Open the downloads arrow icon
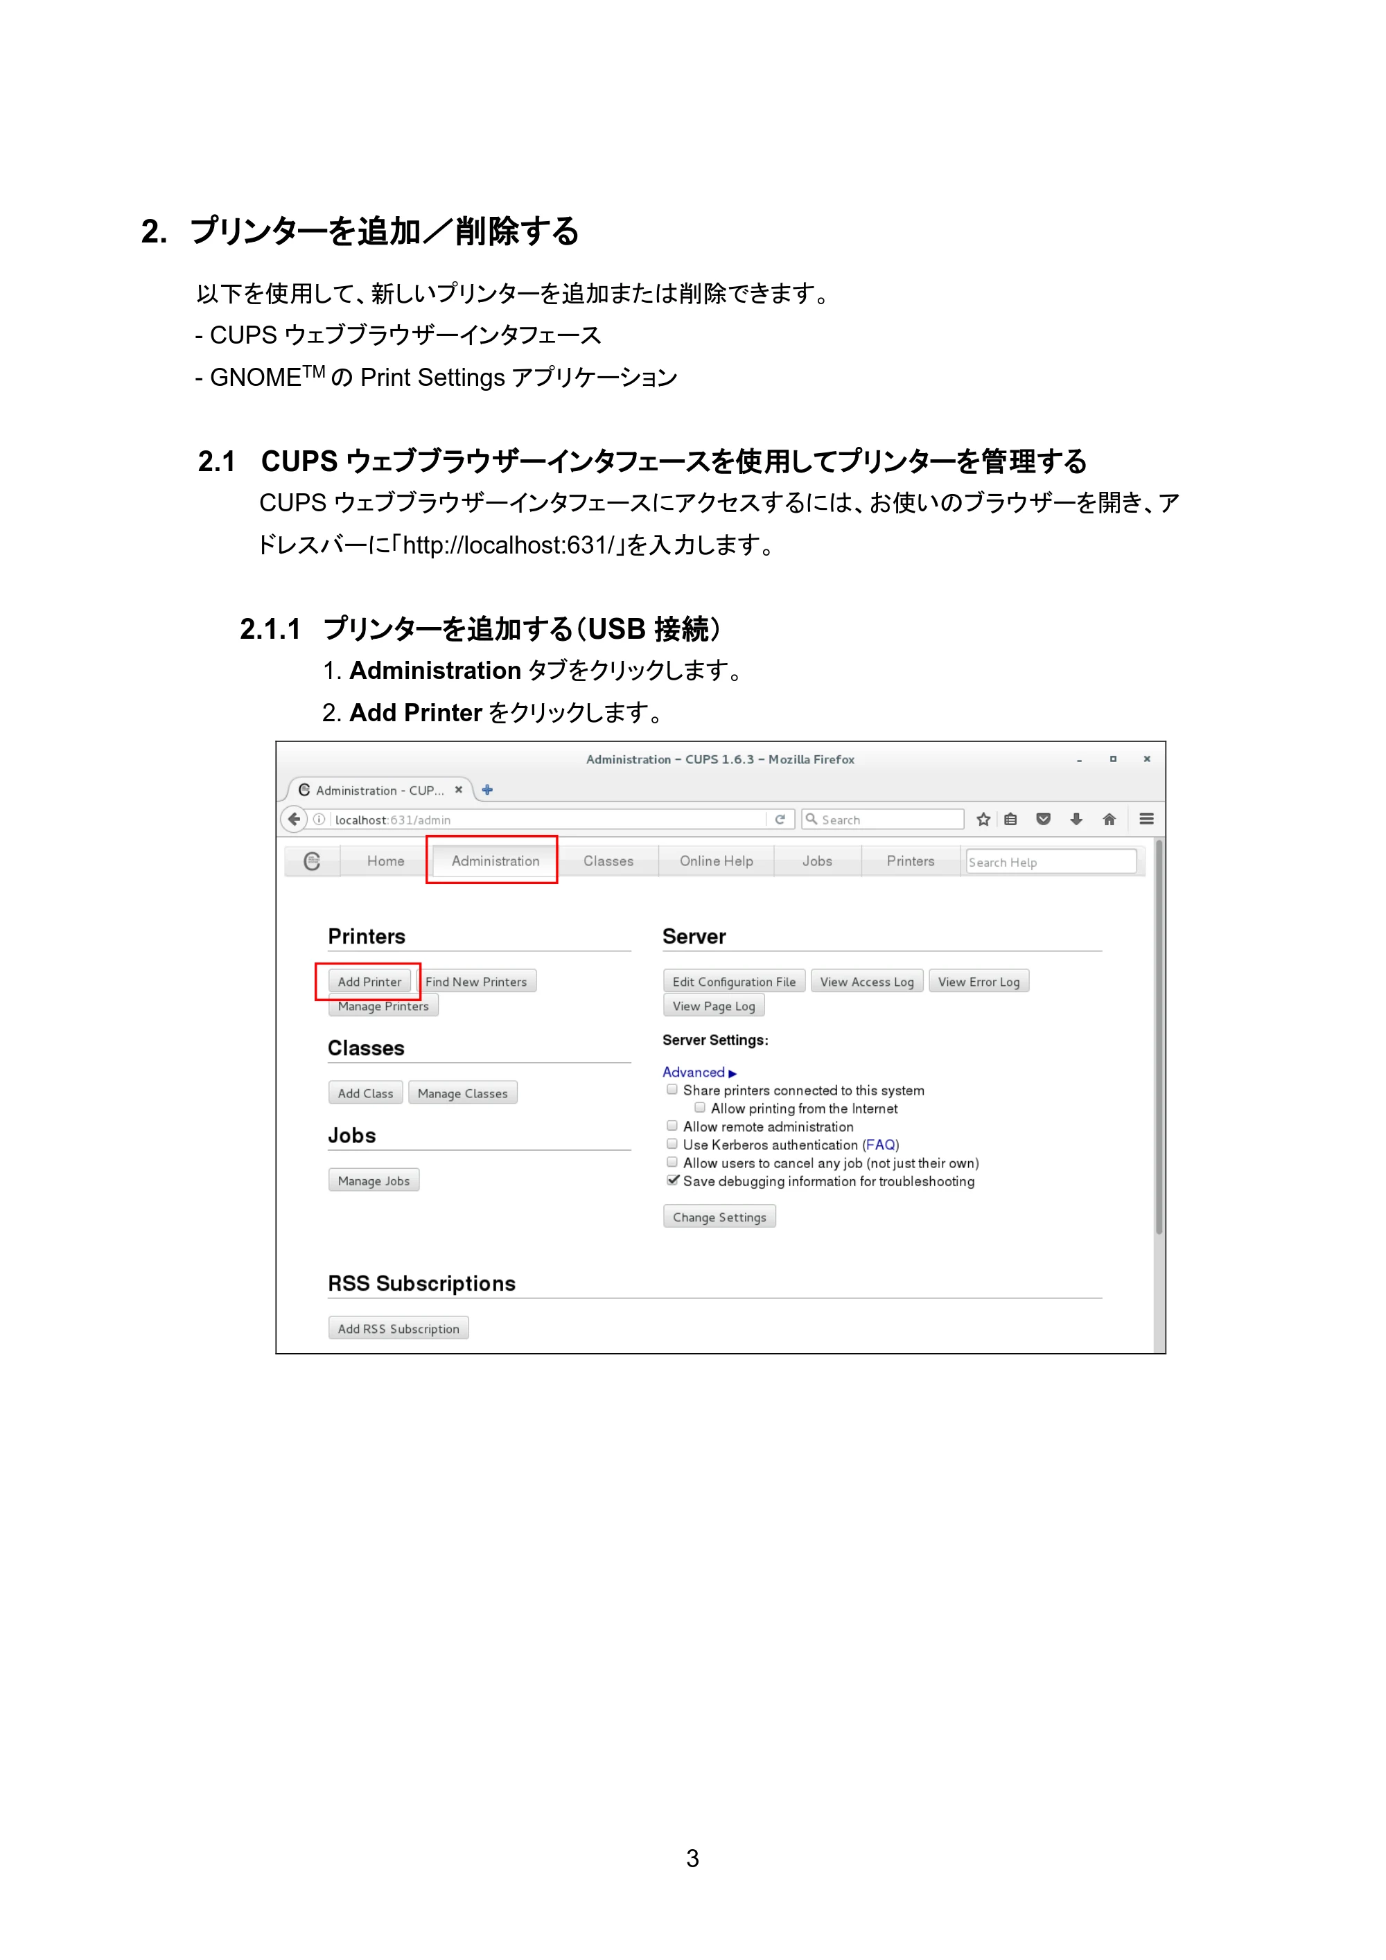Image resolution: width=1386 pixels, height=1960 pixels. [x=1076, y=819]
